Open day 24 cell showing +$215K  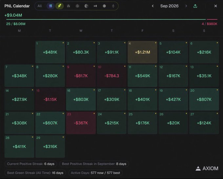coord(111,123)
